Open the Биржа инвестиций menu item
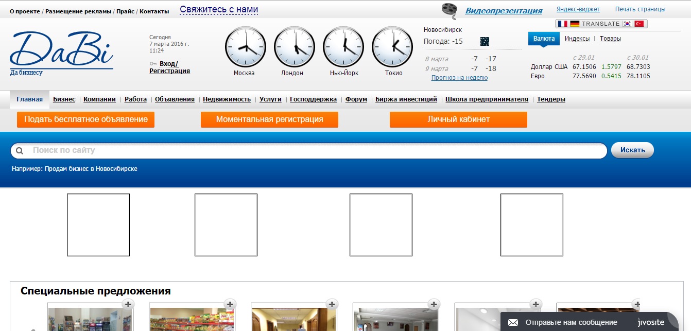Image resolution: width=691 pixels, height=331 pixels. click(406, 99)
